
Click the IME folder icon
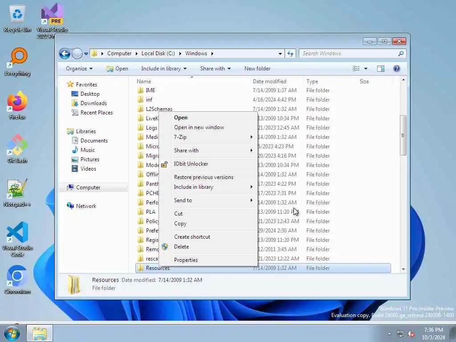click(140, 90)
